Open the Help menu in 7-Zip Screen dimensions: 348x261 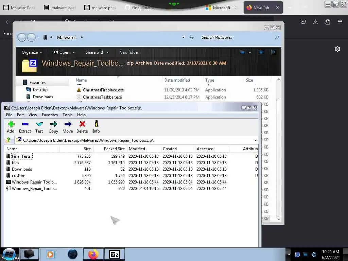pos(81,115)
